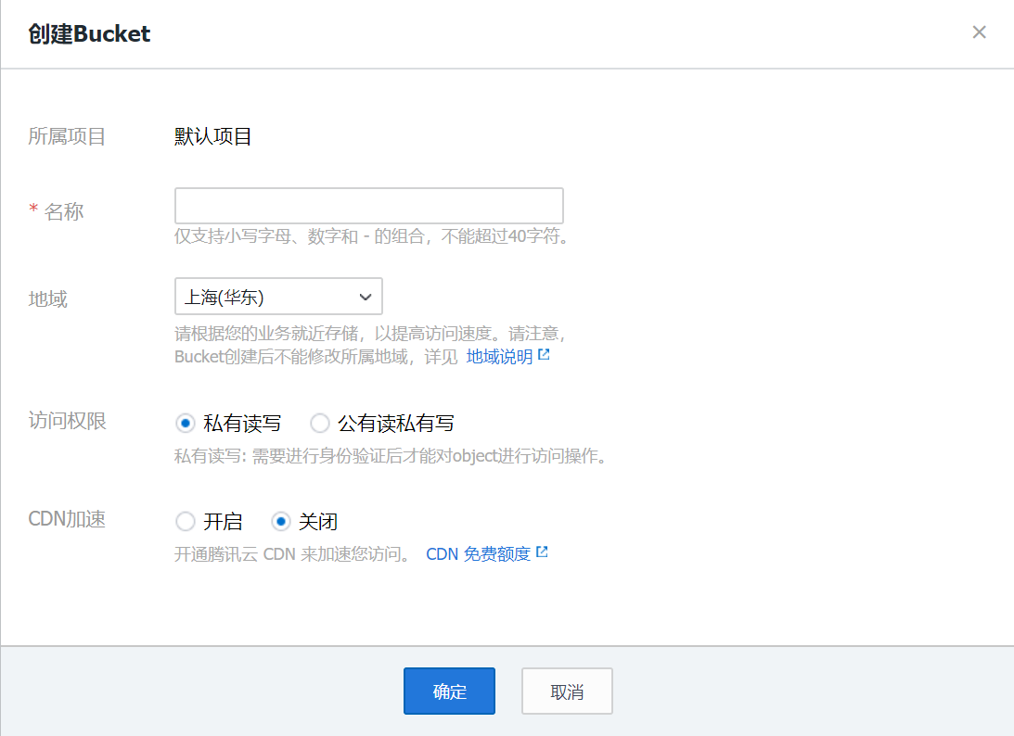Click the CDN 免费额度 external link icon
1014x736 pixels.
click(543, 552)
